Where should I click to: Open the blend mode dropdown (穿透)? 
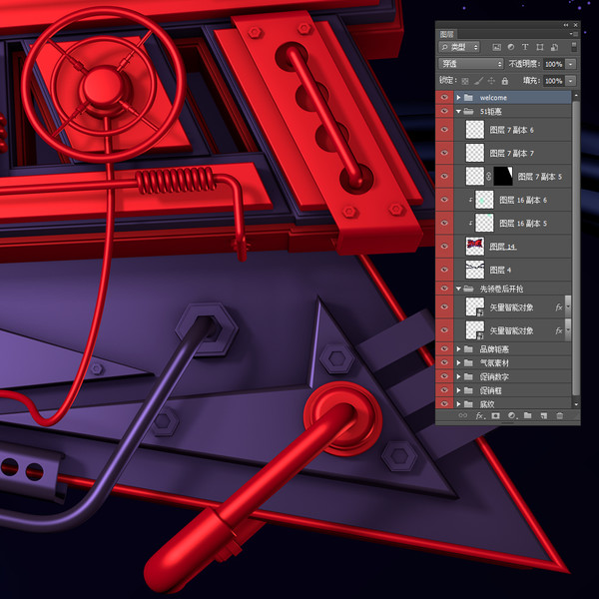(x=470, y=64)
